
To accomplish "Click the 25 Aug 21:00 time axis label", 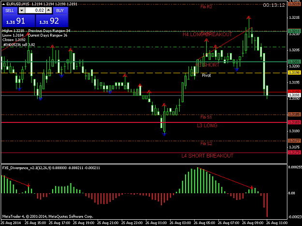I will (x=108, y=223).
